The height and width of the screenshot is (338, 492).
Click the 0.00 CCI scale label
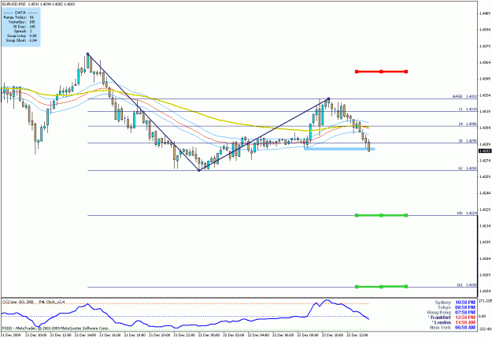point(484,316)
